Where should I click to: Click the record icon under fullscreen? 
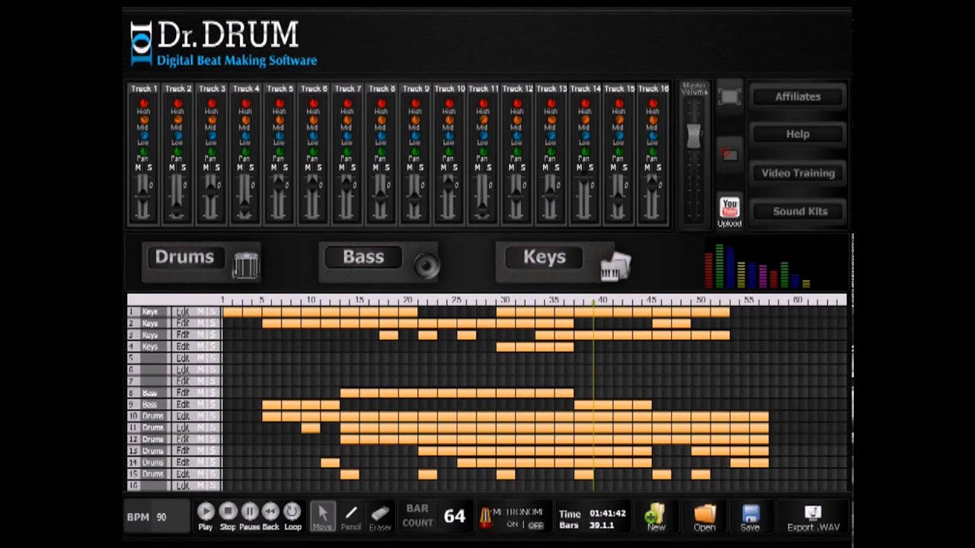pyautogui.click(x=729, y=155)
